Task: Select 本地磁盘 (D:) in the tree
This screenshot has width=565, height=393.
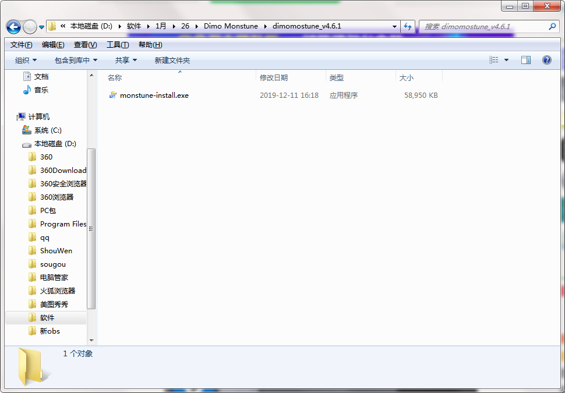Action: click(55, 143)
